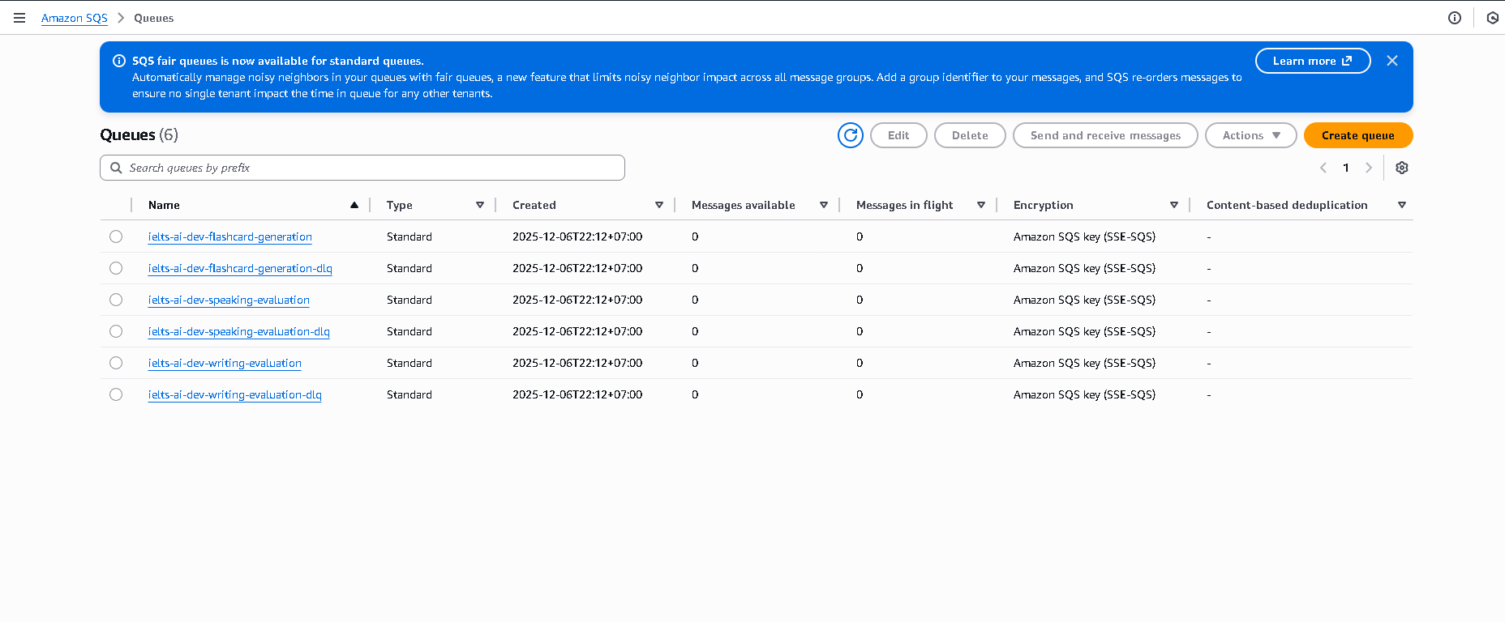The height and width of the screenshot is (622, 1505).
Task: Select the ielts-ai-dev-writing-evaluation radio button
Action: point(116,363)
